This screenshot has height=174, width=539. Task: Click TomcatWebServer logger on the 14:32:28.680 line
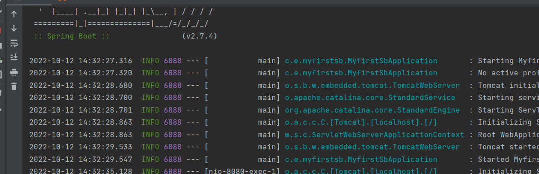372,86
